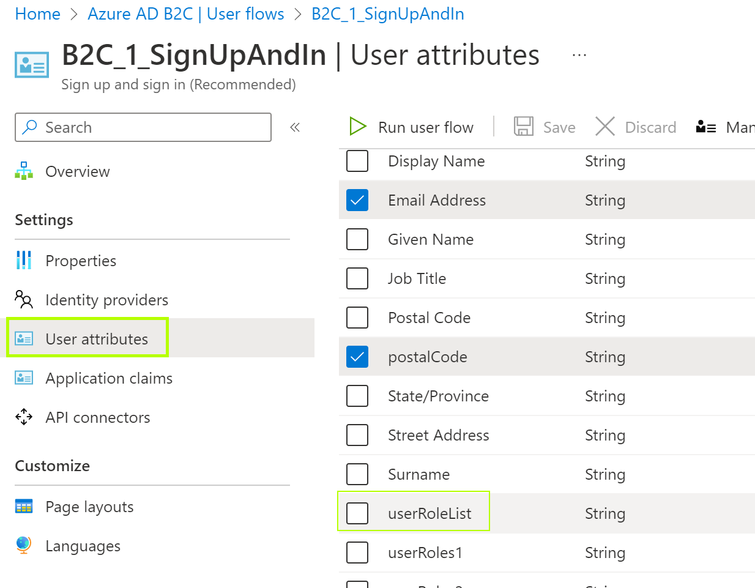This screenshot has height=588, width=755.
Task: Open the Overview section icon
Action: pyautogui.click(x=24, y=171)
